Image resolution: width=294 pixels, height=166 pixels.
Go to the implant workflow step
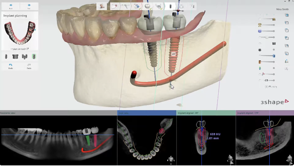170,6
